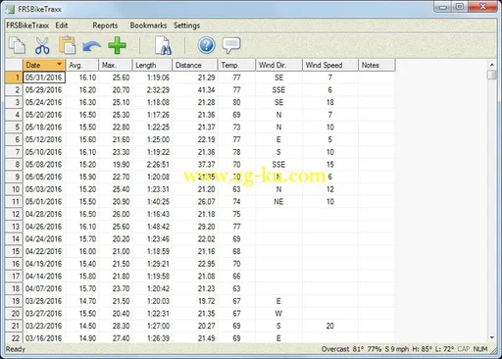Select date cell 05/29/2016
The image size is (502, 359).
tap(44, 90)
